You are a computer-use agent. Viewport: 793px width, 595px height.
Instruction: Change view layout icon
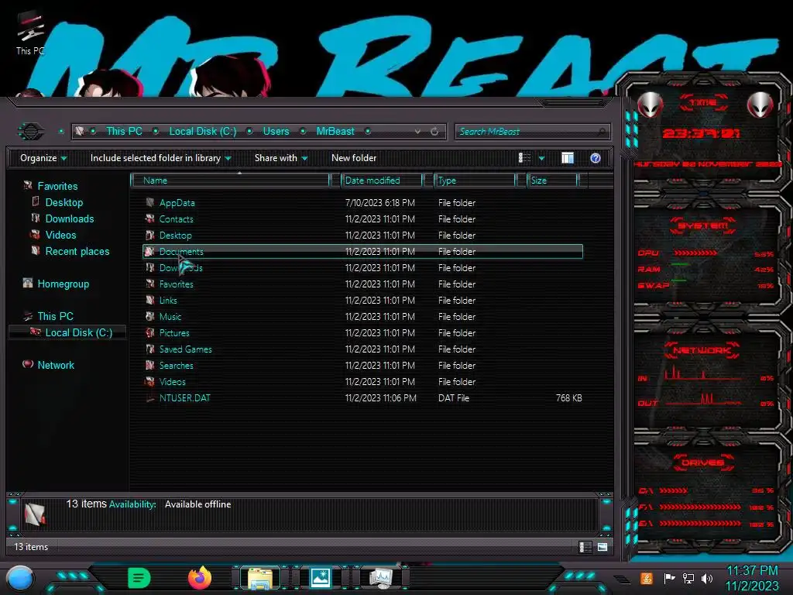pos(524,158)
